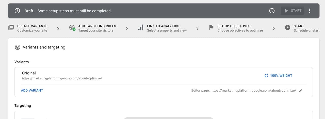Select the Original variant name
The height and width of the screenshot is (119, 325).
pos(29,73)
